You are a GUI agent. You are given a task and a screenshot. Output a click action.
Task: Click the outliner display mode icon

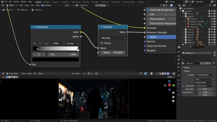[x=184, y=5]
